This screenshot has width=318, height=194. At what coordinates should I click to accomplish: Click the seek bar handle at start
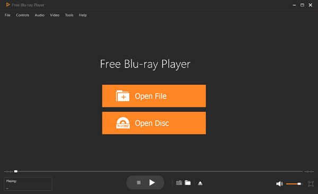click(x=15, y=172)
